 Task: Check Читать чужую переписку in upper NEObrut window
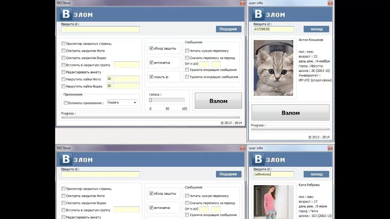pos(187,51)
